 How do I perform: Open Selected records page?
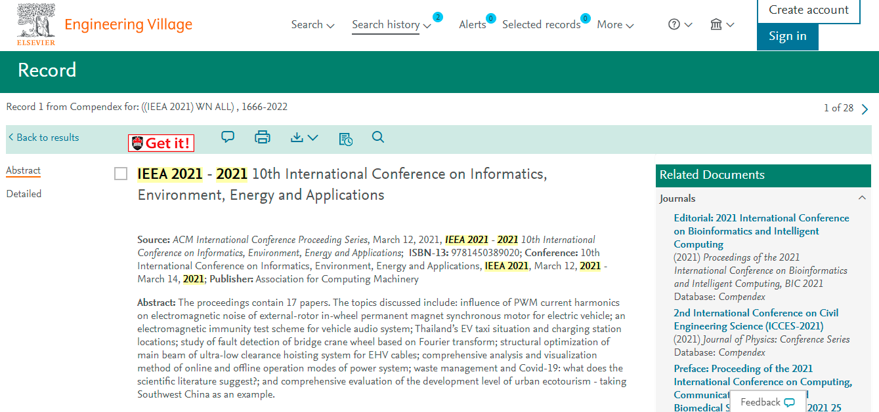coord(541,24)
